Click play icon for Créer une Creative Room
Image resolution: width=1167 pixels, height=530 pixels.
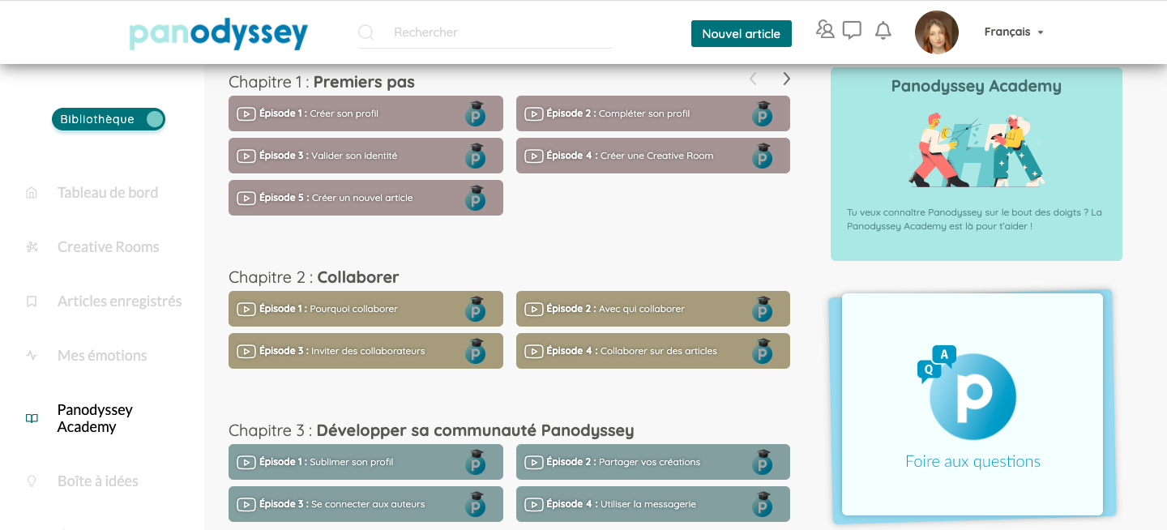tap(533, 156)
